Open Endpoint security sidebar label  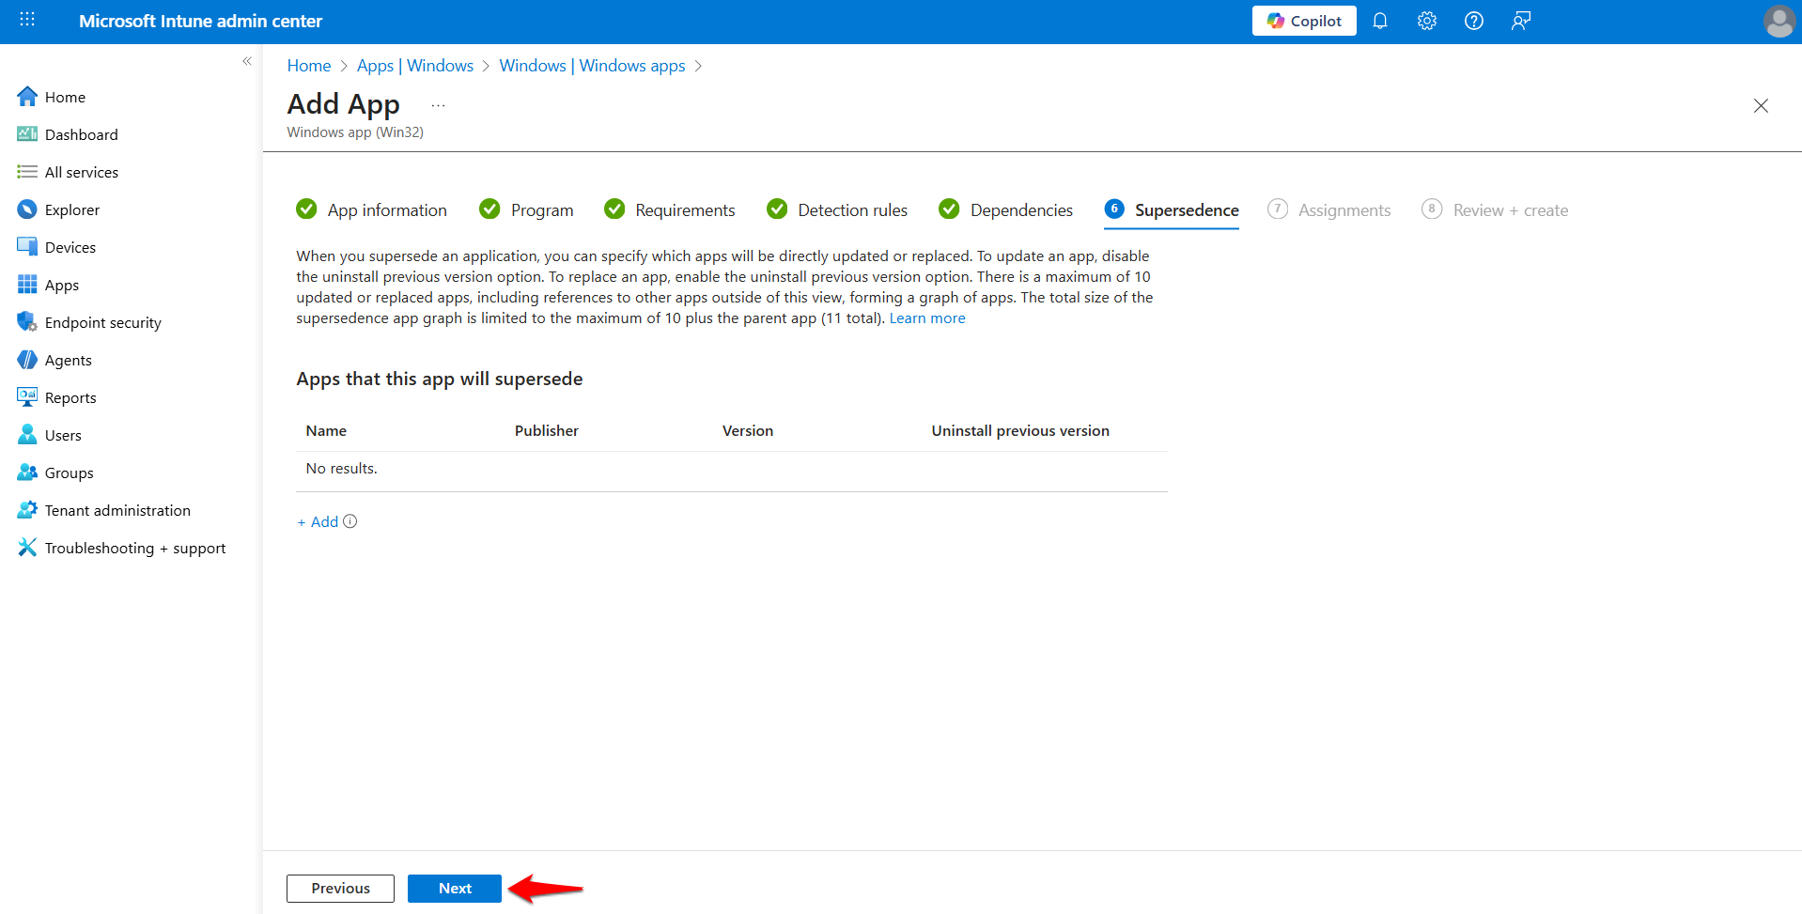point(103,322)
